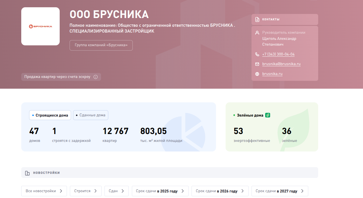The width and height of the screenshot is (363, 198).
Task: Switch to Сданные дома tab
Action: coord(91,115)
